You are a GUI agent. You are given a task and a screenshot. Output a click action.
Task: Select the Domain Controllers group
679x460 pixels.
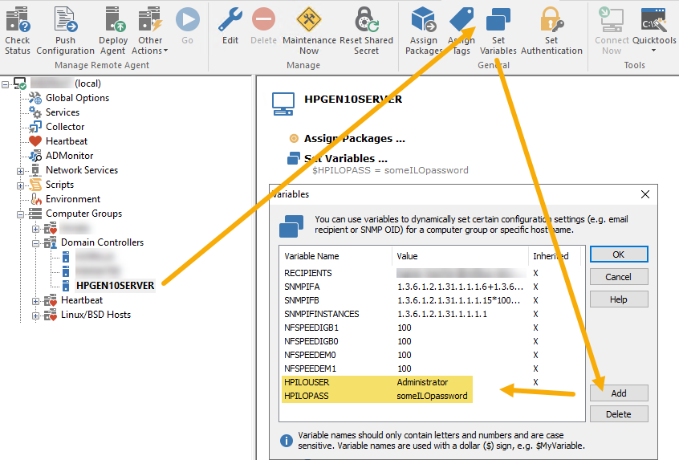click(102, 242)
